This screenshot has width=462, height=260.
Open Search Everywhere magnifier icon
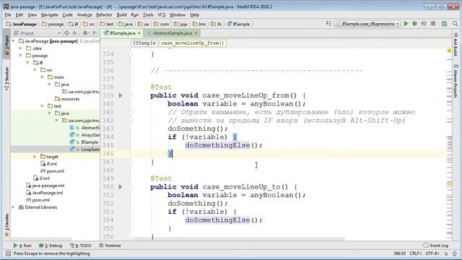pyautogui.click(x=456, y=24)
